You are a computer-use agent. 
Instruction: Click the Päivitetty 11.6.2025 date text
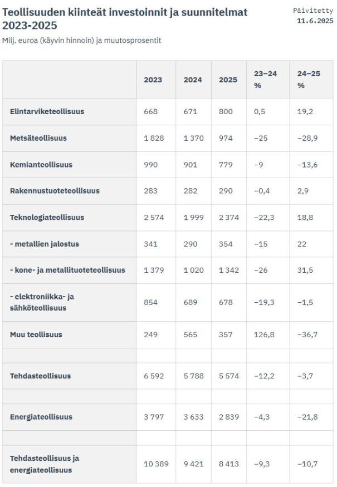click(312, 16)
